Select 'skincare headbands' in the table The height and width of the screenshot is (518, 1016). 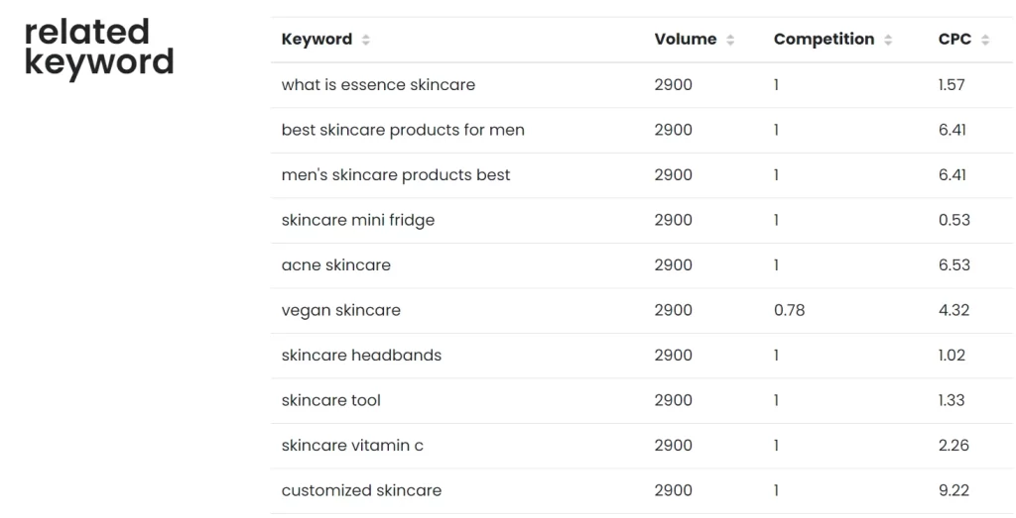(x=361, y=355)
